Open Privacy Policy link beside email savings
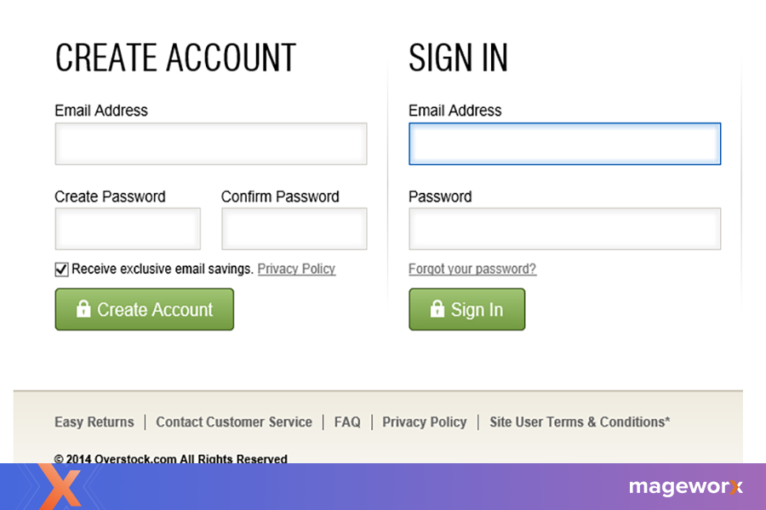This screenshot has width=766, height=510. click(296, 269)
